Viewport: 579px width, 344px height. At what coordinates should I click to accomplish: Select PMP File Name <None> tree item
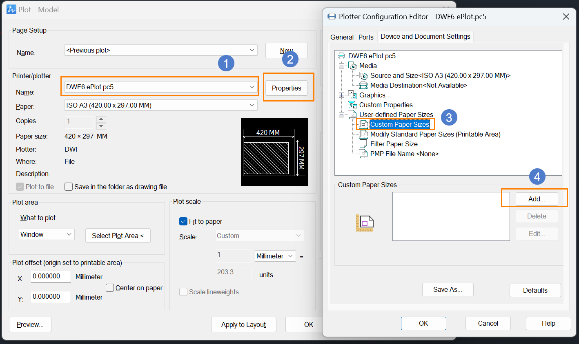(x=404, y=154)
